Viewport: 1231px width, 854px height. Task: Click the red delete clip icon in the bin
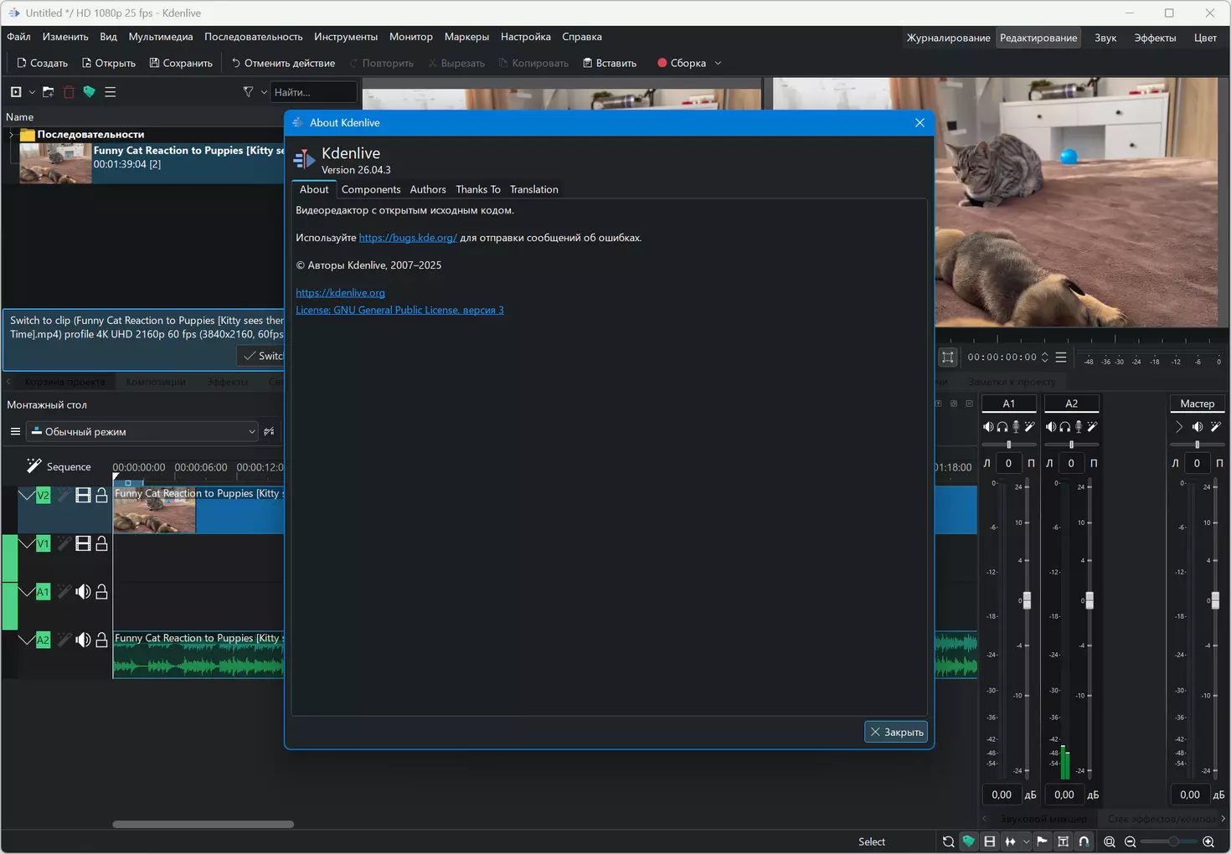tap(69, 92)
